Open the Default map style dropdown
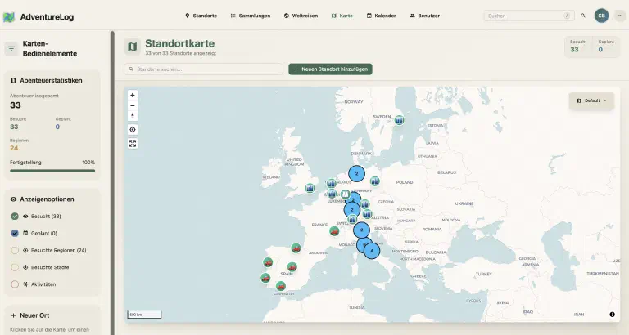The image size is (629, 335). [591, 100]
